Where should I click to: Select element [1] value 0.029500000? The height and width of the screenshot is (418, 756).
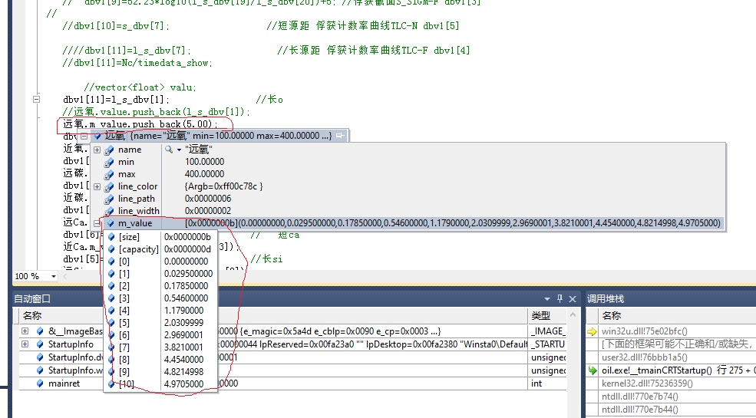tap(189, 274)
